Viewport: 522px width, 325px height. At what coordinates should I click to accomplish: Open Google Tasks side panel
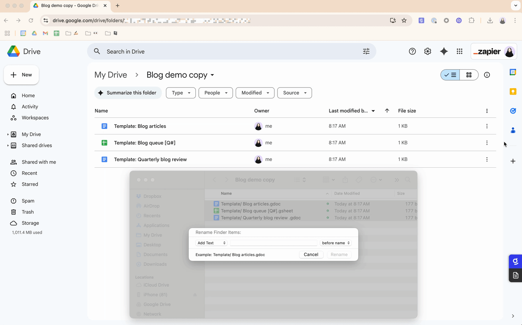pos(513,111)
